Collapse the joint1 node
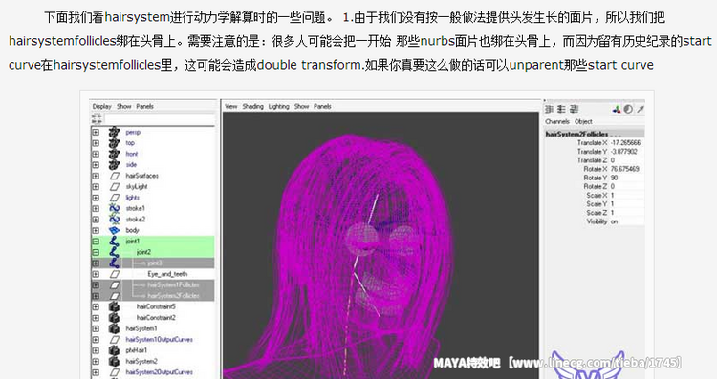Viewport: 717px width, 379px height. 96,242
